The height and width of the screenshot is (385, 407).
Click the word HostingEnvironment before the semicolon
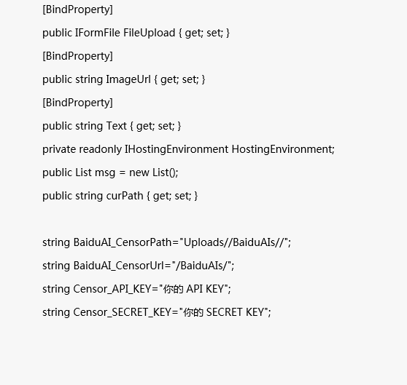click(282, 150)
